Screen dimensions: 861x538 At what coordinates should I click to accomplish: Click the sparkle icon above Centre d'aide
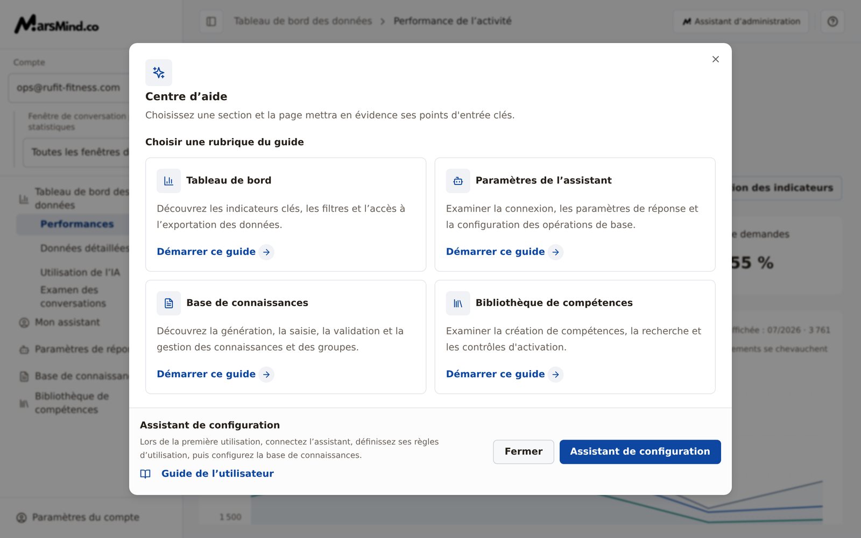159,73
